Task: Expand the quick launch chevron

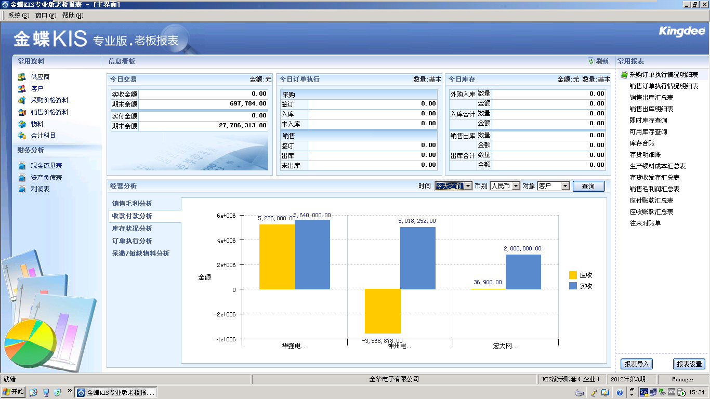Action: click(x=70, y=391)
